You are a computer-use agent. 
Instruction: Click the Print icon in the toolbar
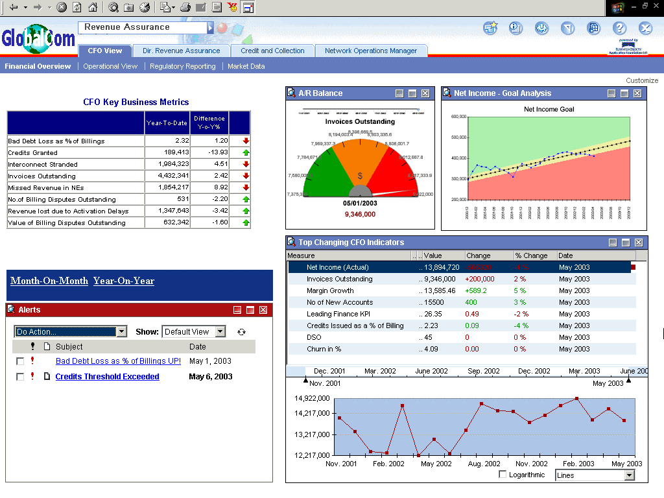coord(185,7)
